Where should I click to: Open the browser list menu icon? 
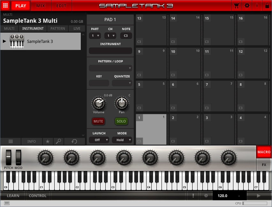(11, 141)
